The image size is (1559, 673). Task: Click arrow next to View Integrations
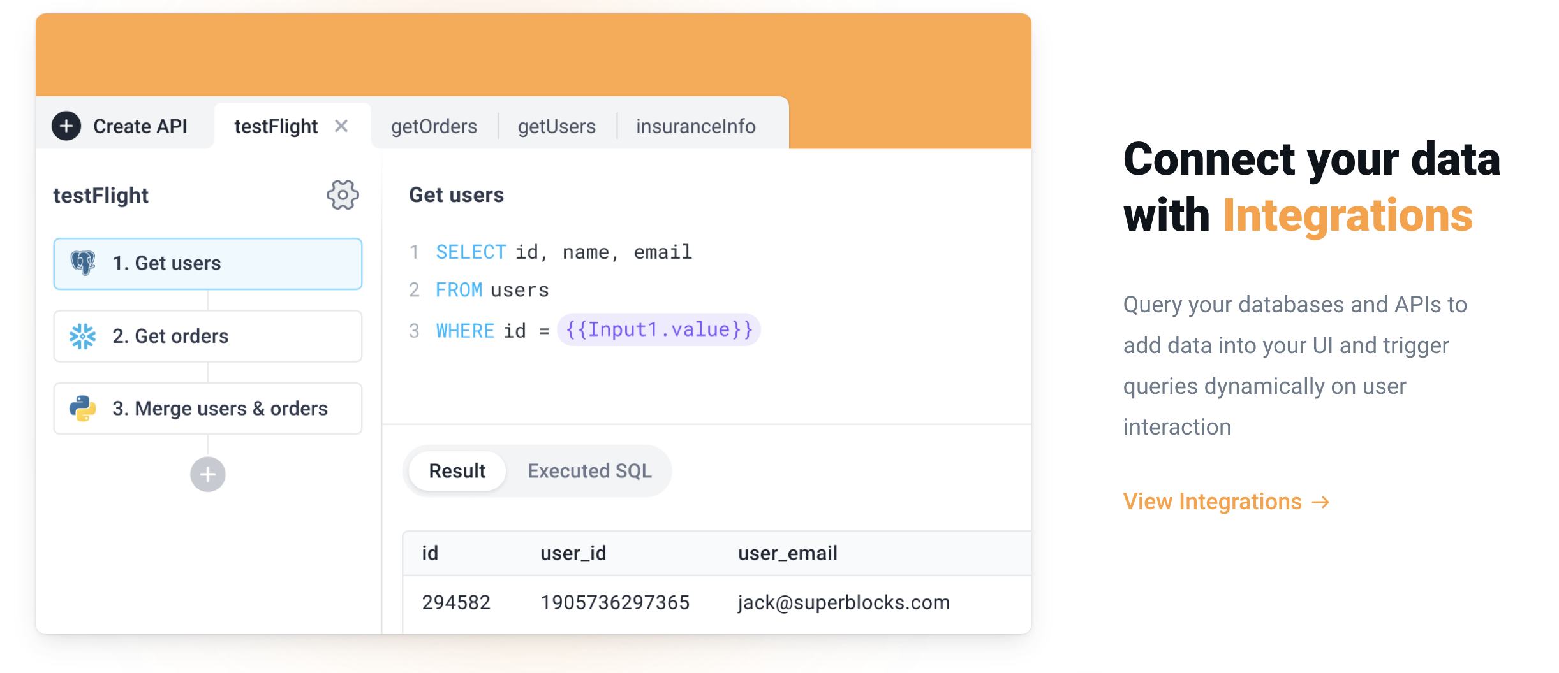click(1321, 502)
